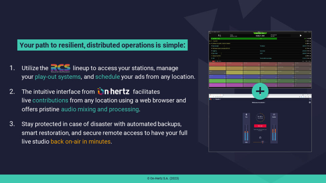Viewport: 326px width, 183px height.
Task: Click the blue cart in first column
Action: point(217,77)
